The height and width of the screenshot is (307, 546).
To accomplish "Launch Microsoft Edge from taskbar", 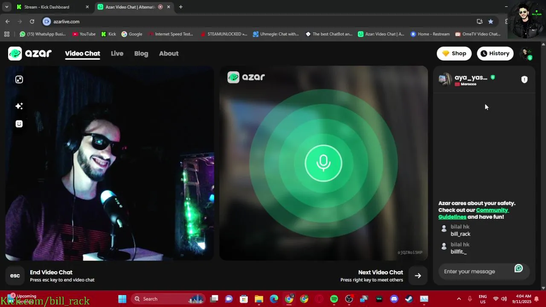I will pos(274,299).
